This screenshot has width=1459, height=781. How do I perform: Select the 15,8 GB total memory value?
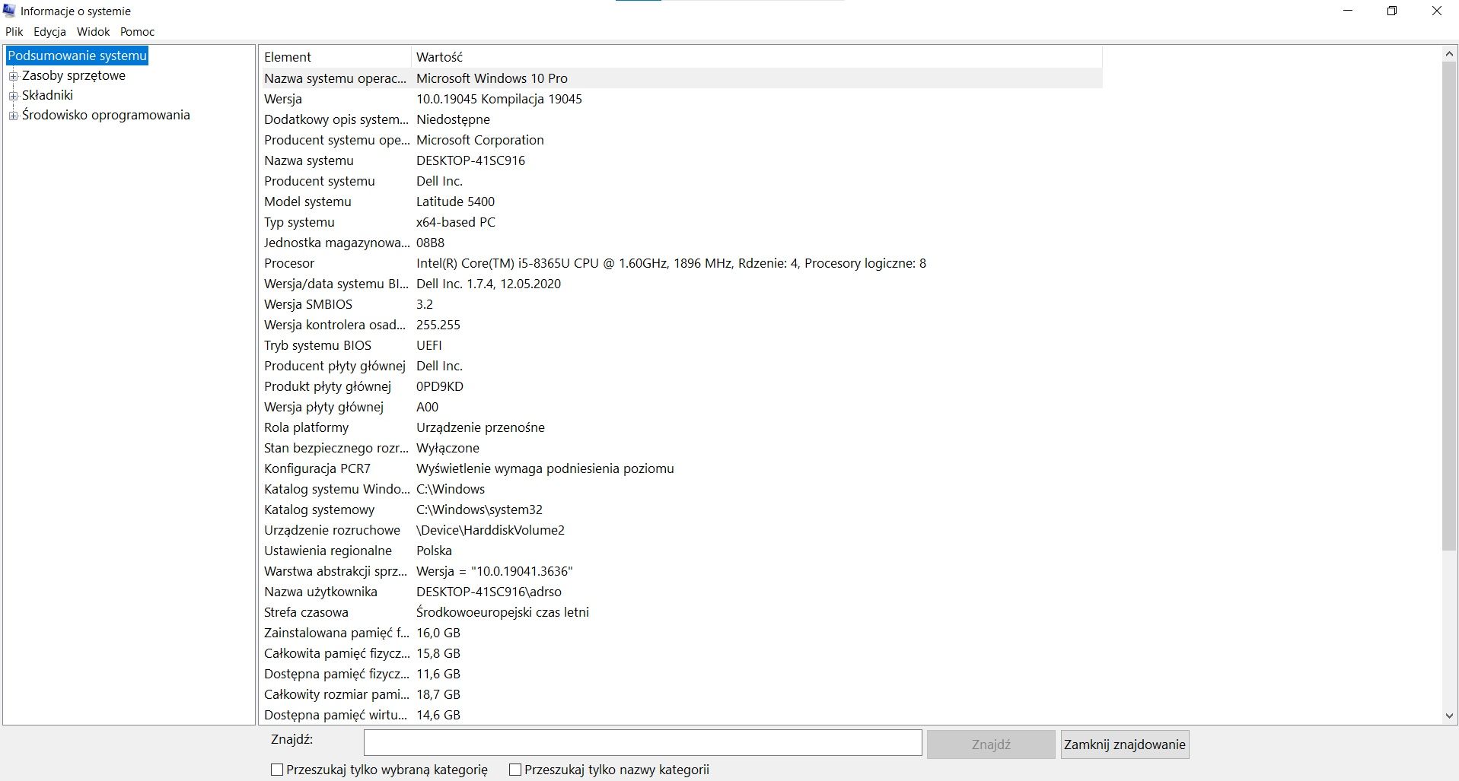pos(438,653)
